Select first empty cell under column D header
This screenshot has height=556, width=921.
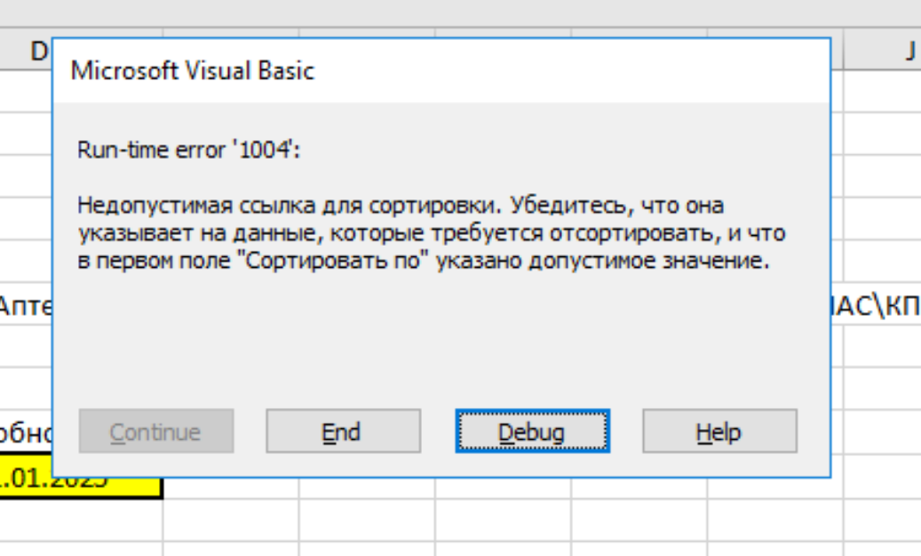pos(25,90)
